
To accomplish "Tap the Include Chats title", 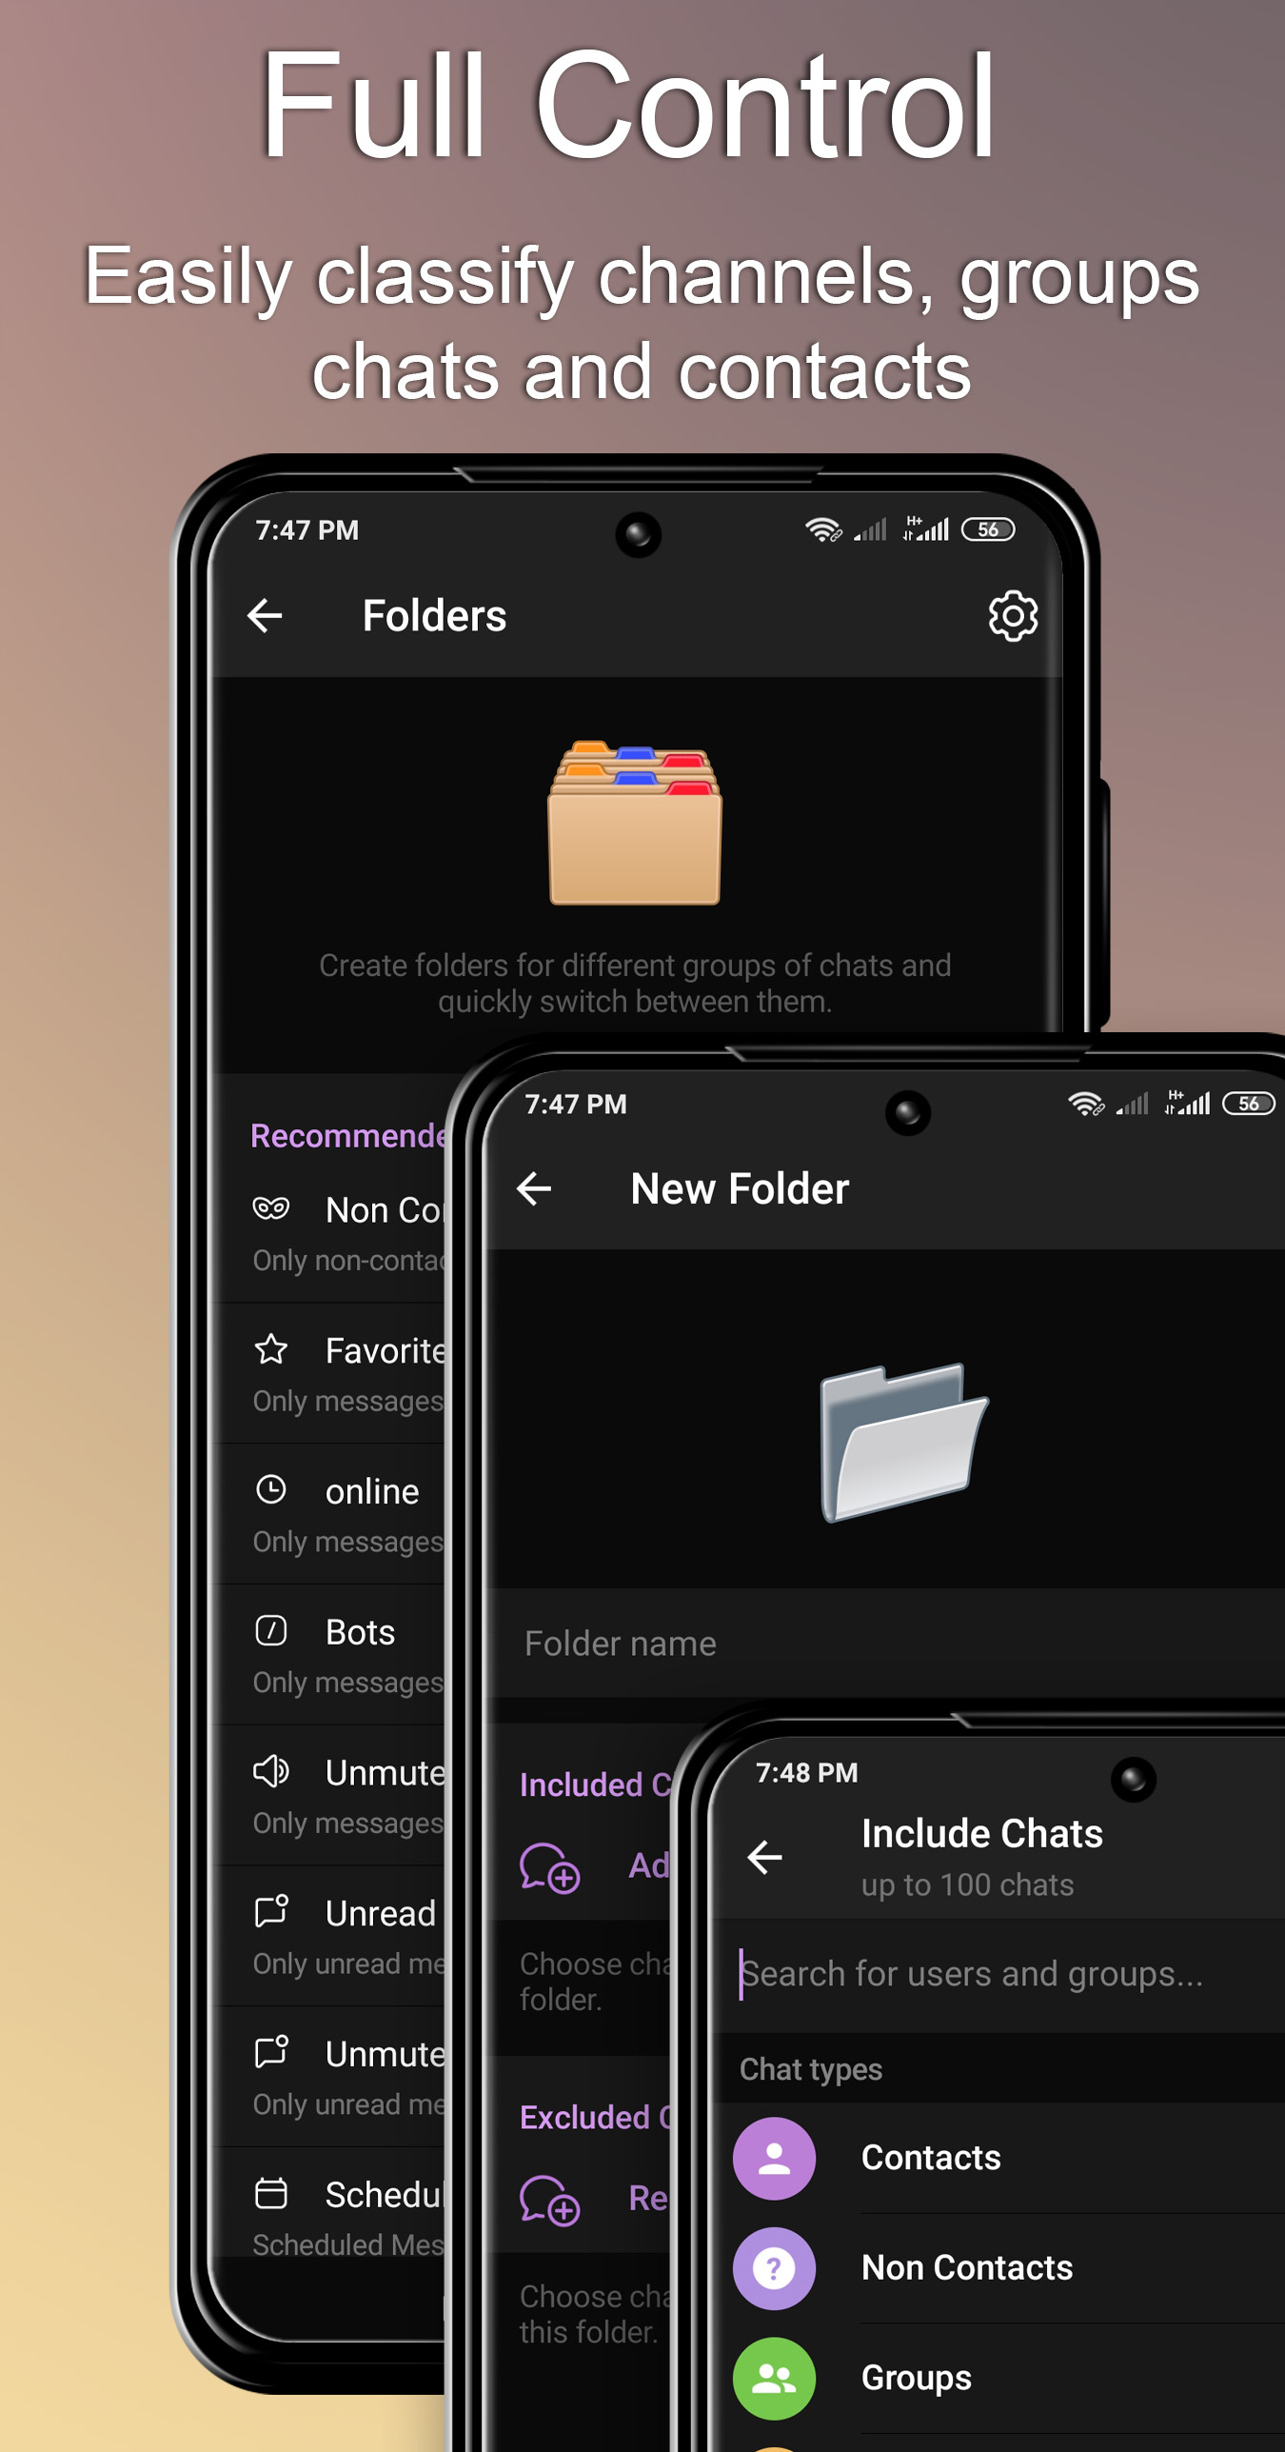I will click(981, 1833).
